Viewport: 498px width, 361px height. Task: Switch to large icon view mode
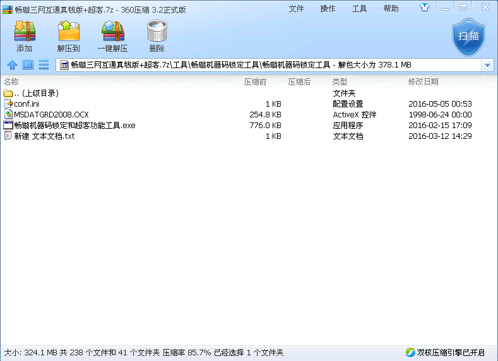coord(28,65)
